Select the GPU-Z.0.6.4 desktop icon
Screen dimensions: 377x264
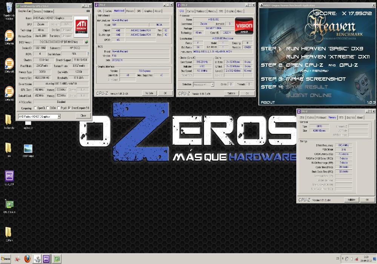[9, 206]
